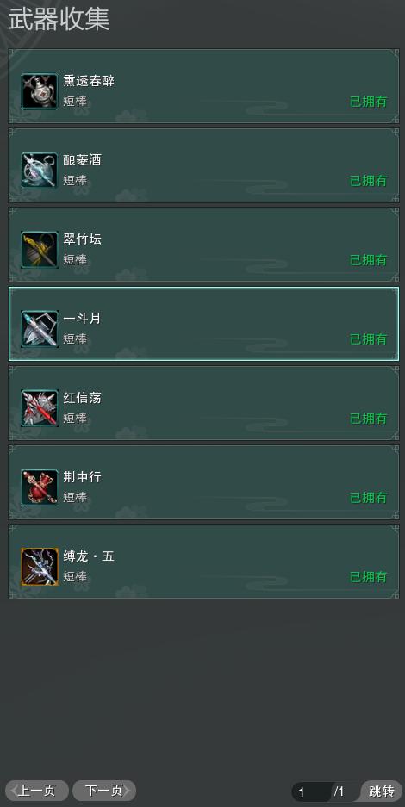Image resolution: width=405 pixels, height=807 pixels.
Task: Click the 武器收集 panel title
Action: [59, 20]
